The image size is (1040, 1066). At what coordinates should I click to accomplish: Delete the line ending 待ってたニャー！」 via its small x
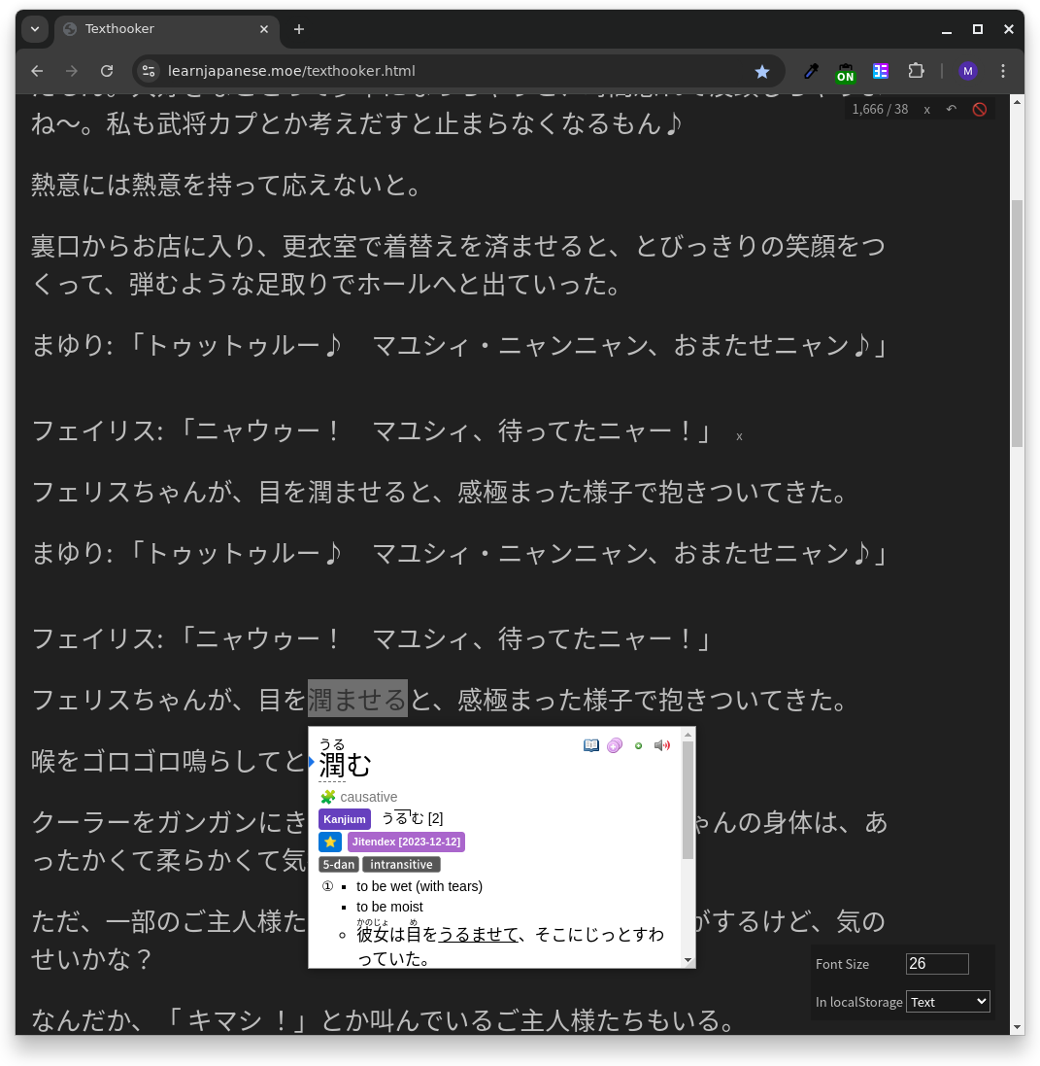[739, 436]
